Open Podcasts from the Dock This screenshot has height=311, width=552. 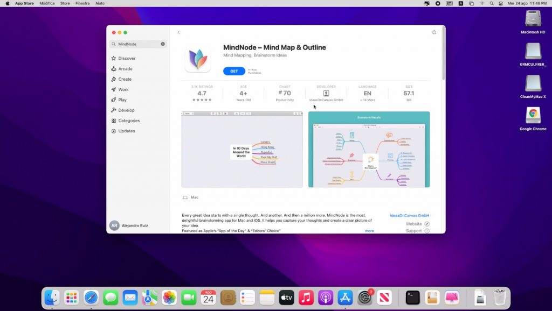(327, 297)
